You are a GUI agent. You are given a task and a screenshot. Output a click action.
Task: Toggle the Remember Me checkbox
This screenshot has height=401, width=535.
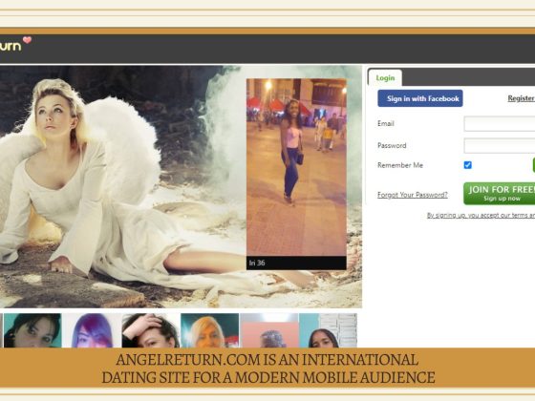468,165
